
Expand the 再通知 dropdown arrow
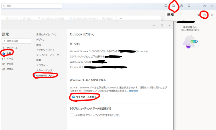click(114, 19)
